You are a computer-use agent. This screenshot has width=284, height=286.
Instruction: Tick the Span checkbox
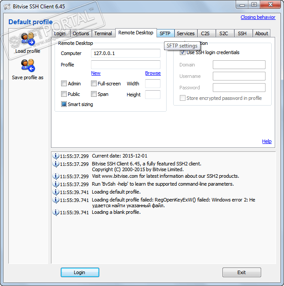point(94,94)
